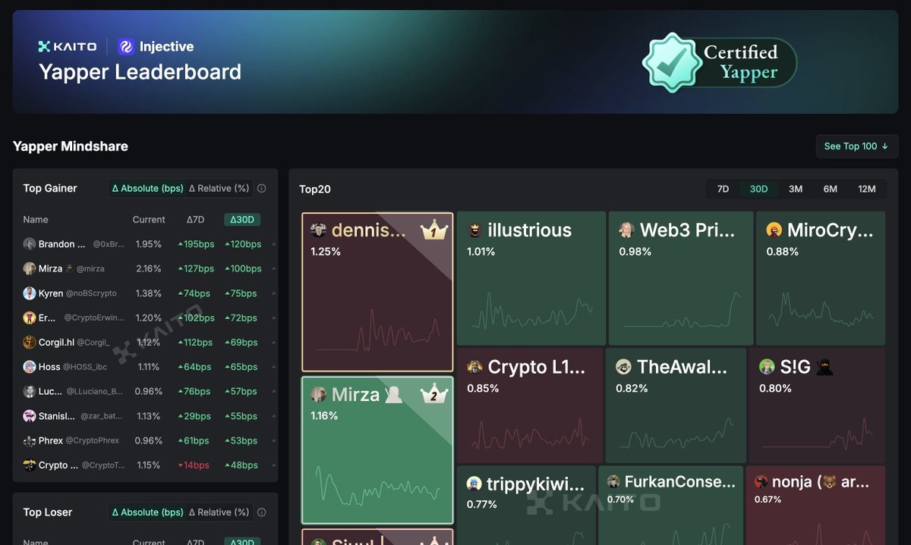Click the @0xBr... handle in Top Gainer
This screenshot has width=911, height=545.
[109, 244]
